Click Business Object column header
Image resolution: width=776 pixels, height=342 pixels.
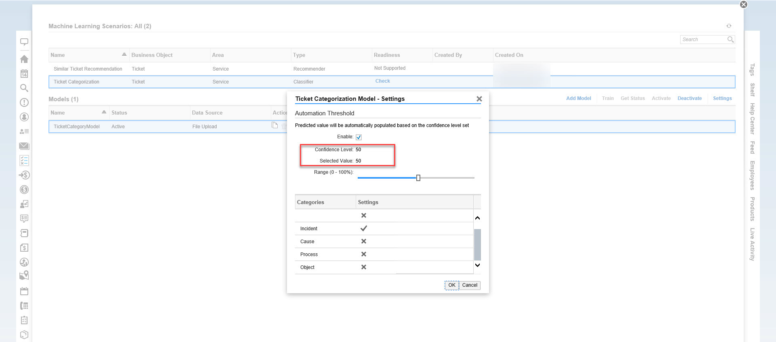[x=169, y=55]
